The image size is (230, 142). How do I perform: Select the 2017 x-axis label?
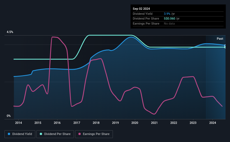(77, 123)
